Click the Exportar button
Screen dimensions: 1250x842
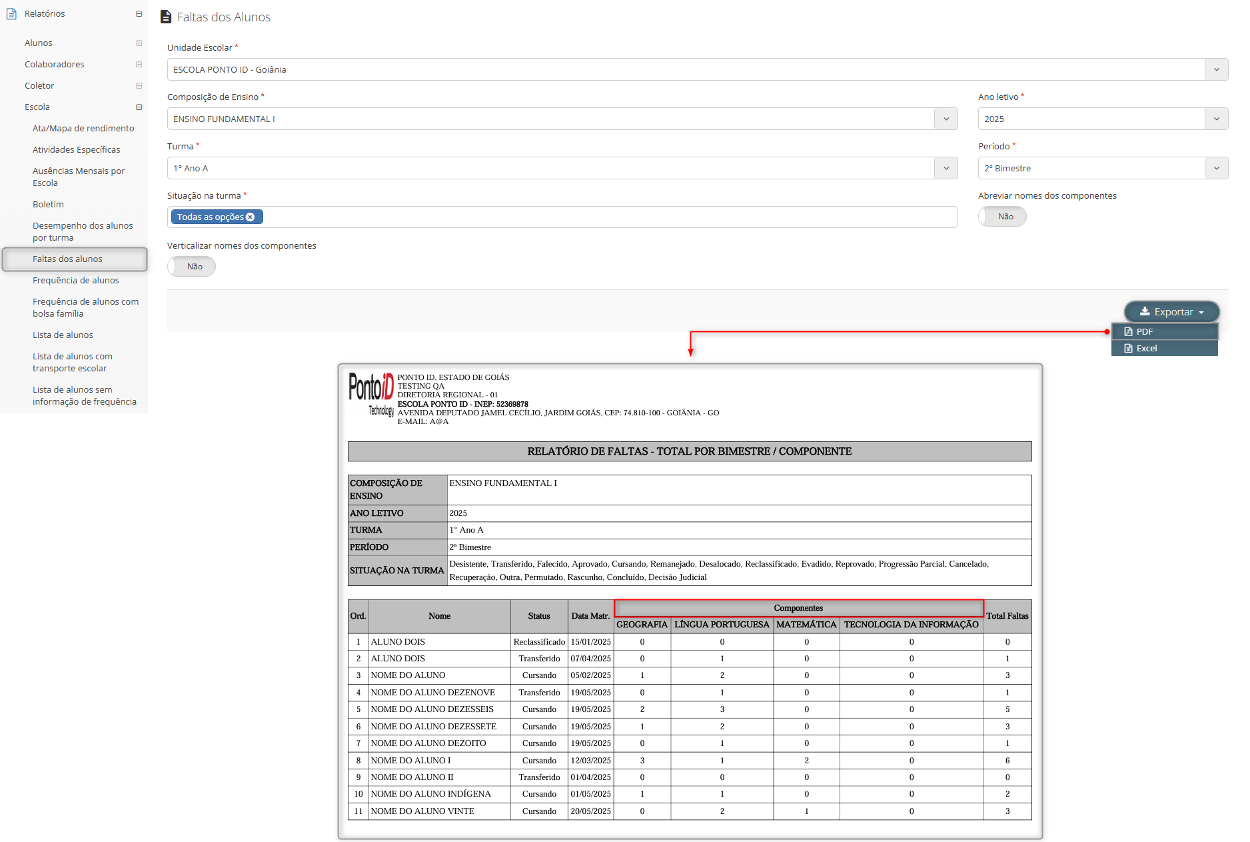(x=1171, y=312)
